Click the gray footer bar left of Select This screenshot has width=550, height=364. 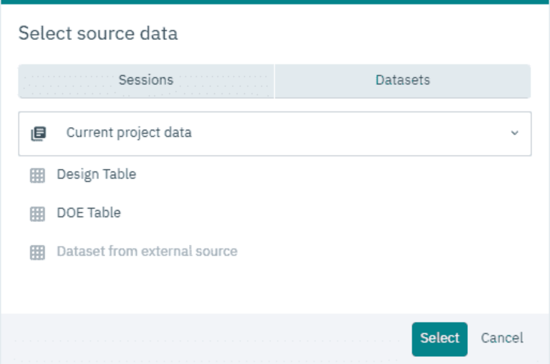pos(207,339)
